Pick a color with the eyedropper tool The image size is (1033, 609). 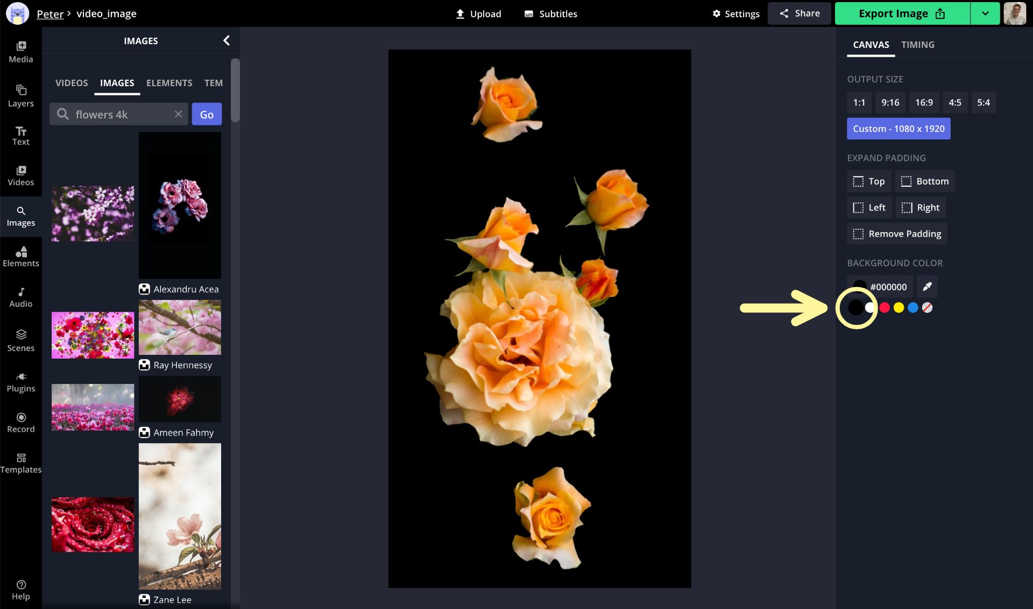926,286
